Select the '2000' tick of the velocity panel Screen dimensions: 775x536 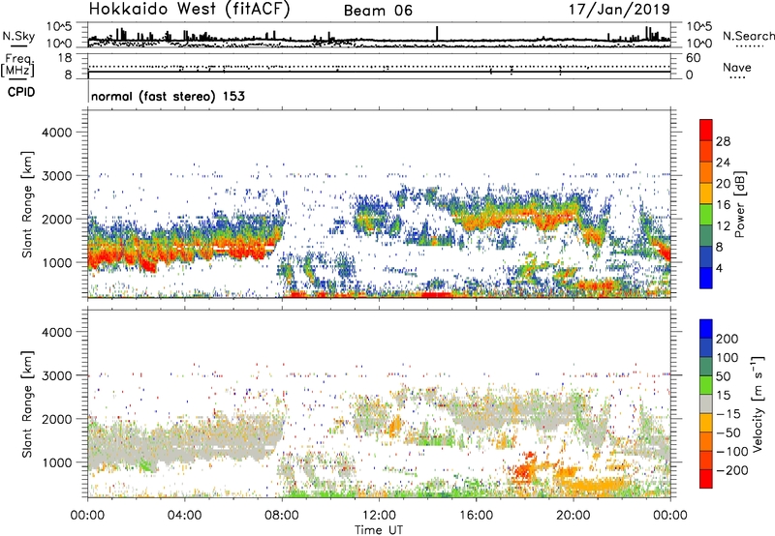tap(56, 419)
